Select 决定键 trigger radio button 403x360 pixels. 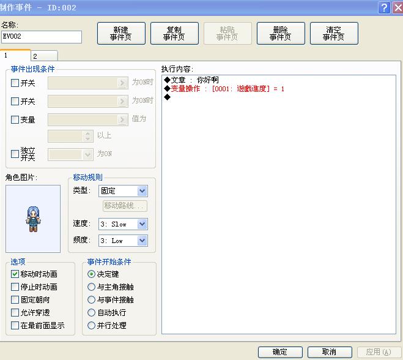[x=91, y=274]
